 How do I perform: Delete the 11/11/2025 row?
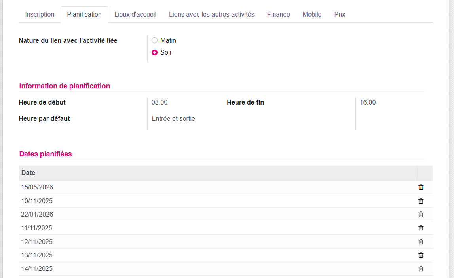click(421, 228)
